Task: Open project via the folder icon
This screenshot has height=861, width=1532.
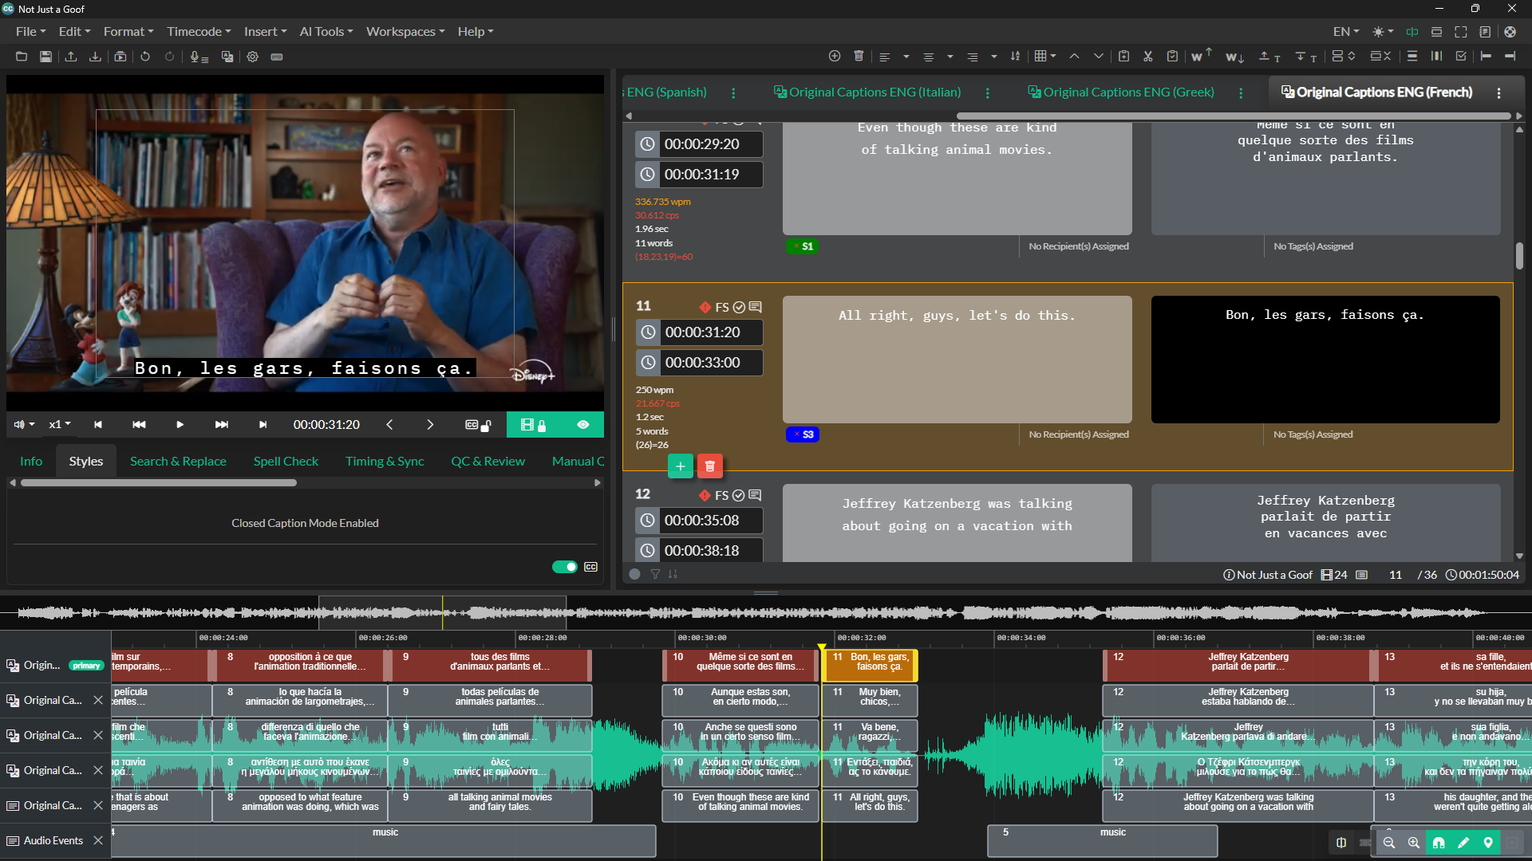Action: (22, 57)
